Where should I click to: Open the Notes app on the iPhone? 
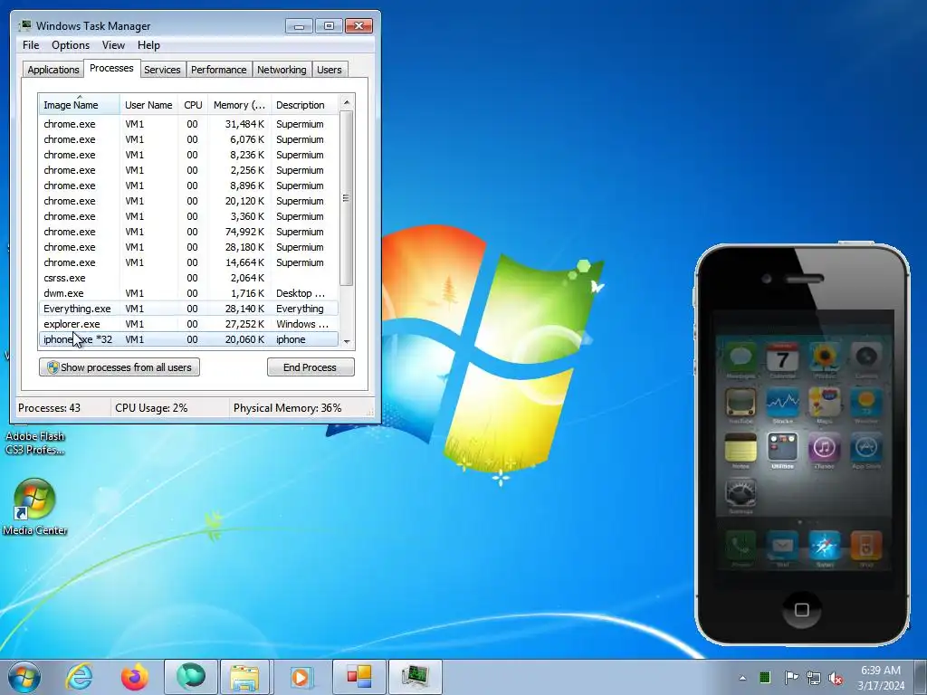[x=741, y=447]
